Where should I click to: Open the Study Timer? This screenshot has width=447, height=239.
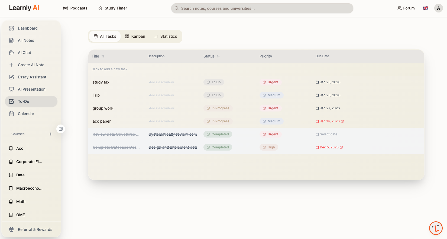tap(112, 8)
